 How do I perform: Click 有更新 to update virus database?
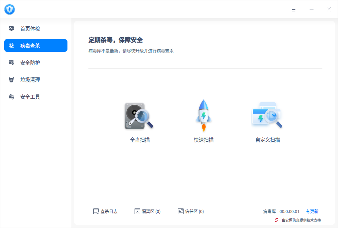312,211
